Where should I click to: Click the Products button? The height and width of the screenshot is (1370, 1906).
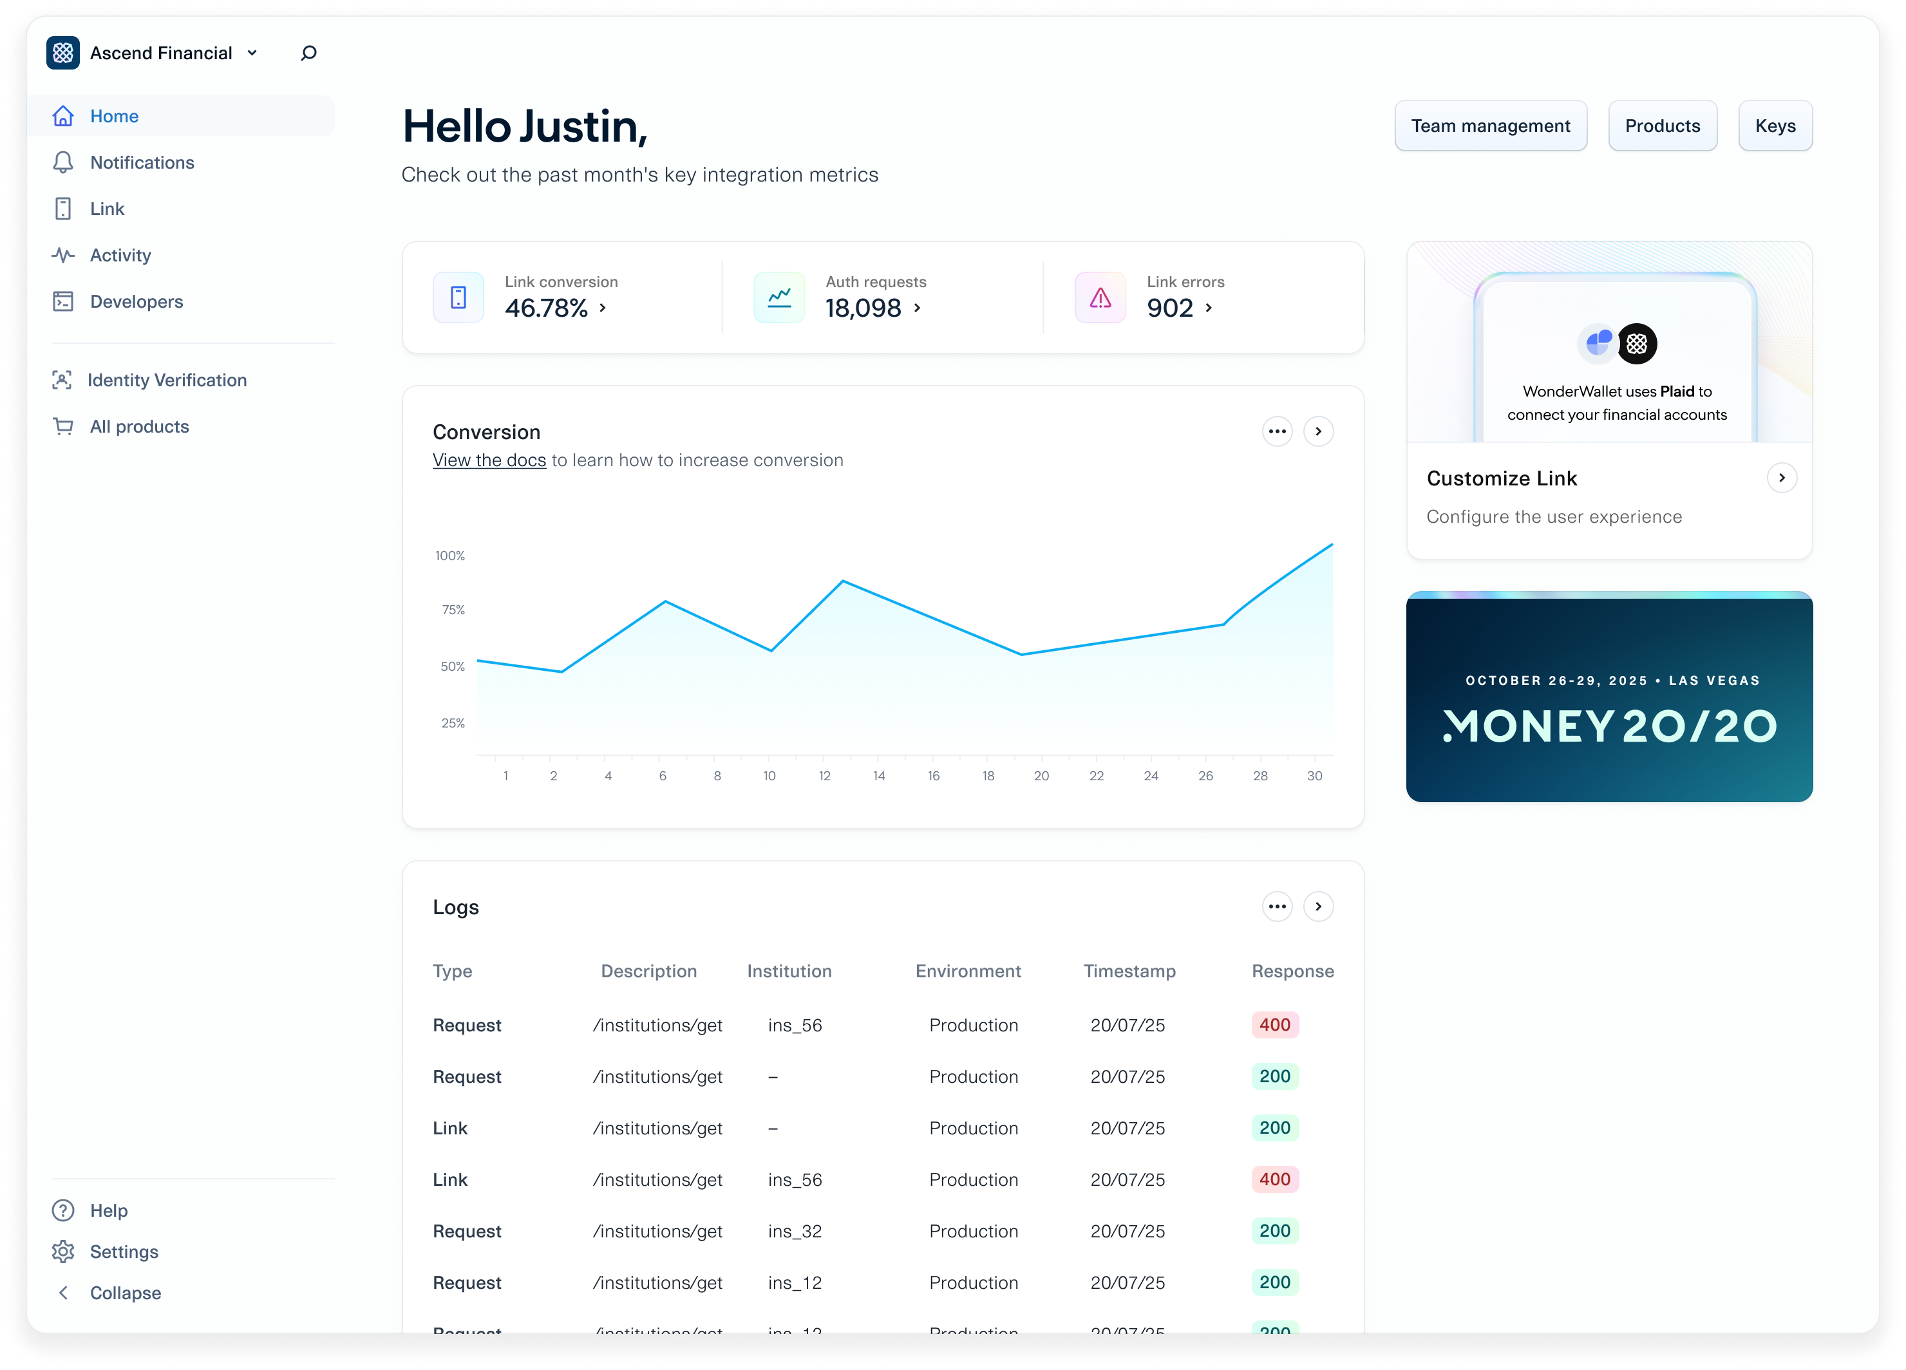coord(1663,125)
